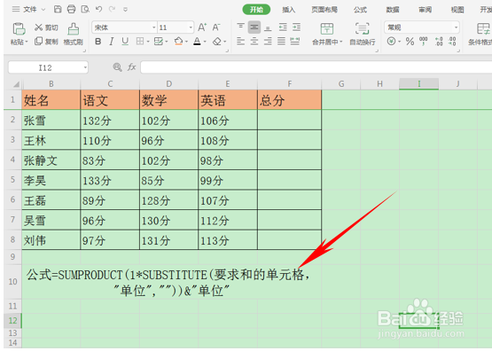This screenshot has width=492, height=351.
Task: Apply thousands separator format
Action: click(423, 41)
